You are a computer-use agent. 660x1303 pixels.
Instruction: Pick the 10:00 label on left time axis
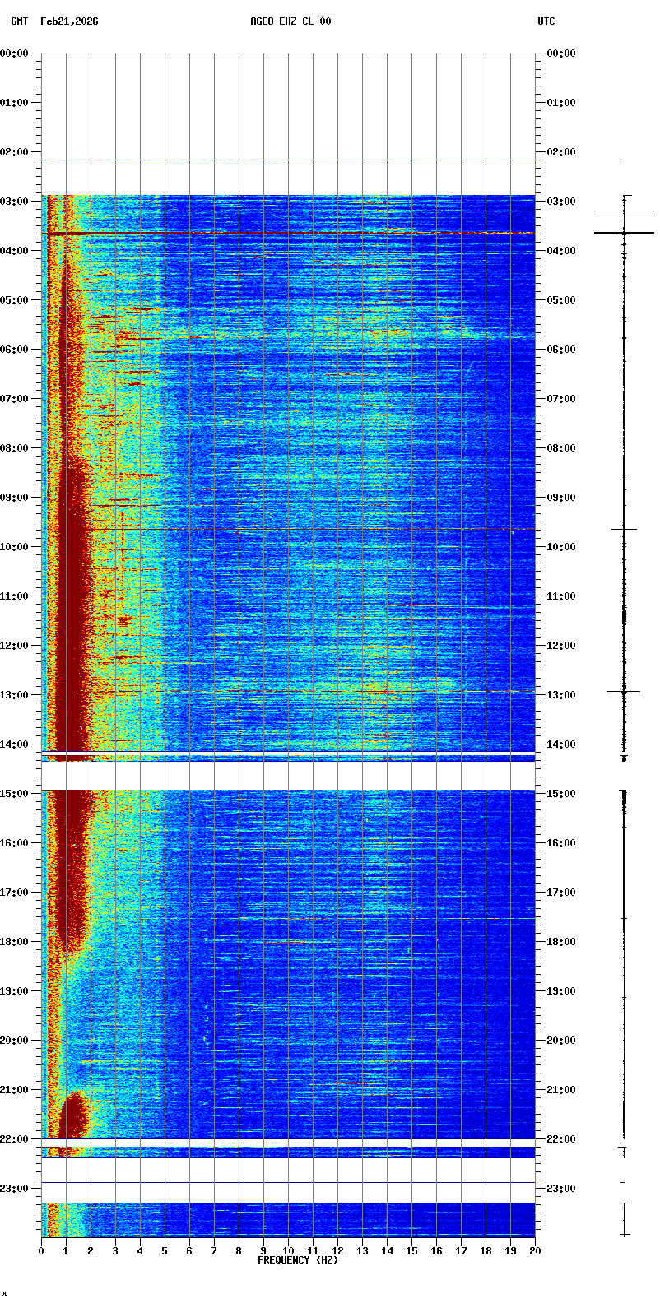pyautogui.click(x=15, y=547)
